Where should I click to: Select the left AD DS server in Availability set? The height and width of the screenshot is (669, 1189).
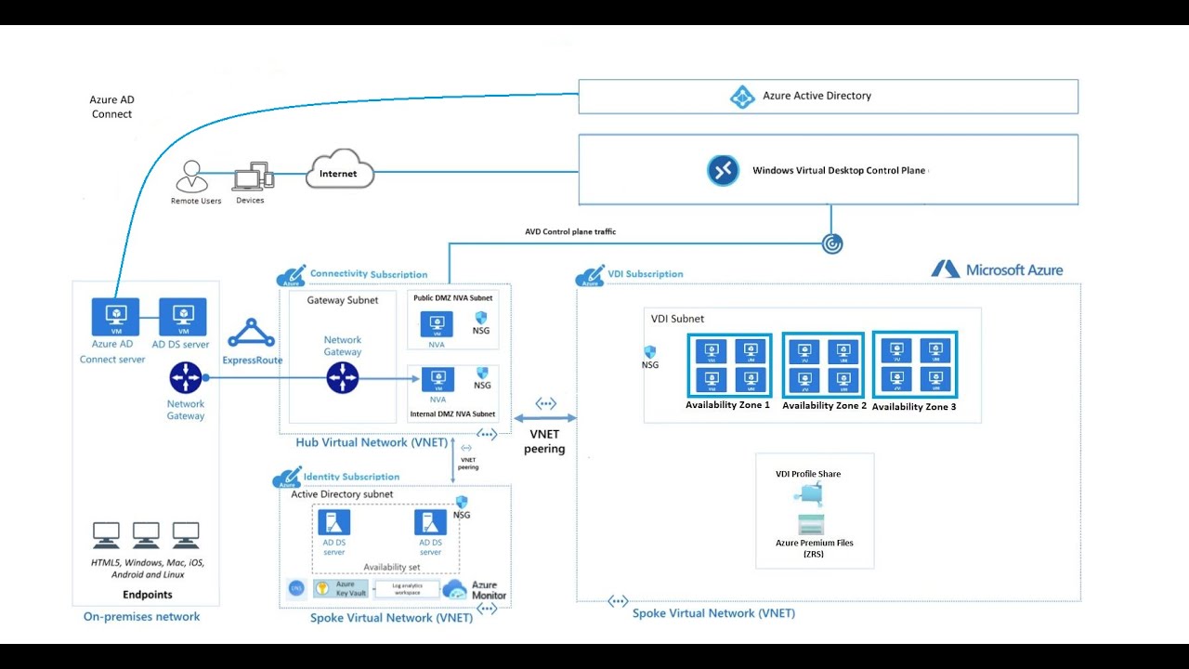click(x=333, y=522)
